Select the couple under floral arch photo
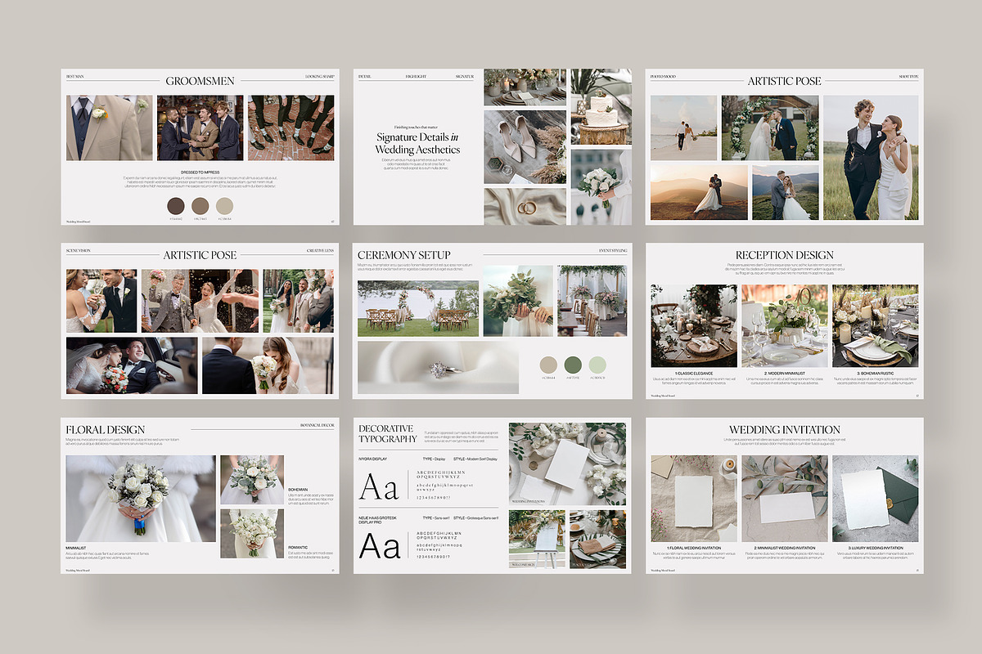982x654 pixels. coord(770,128)
